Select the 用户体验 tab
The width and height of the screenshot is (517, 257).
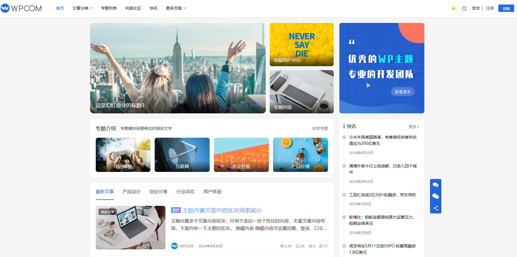(212, 192)
